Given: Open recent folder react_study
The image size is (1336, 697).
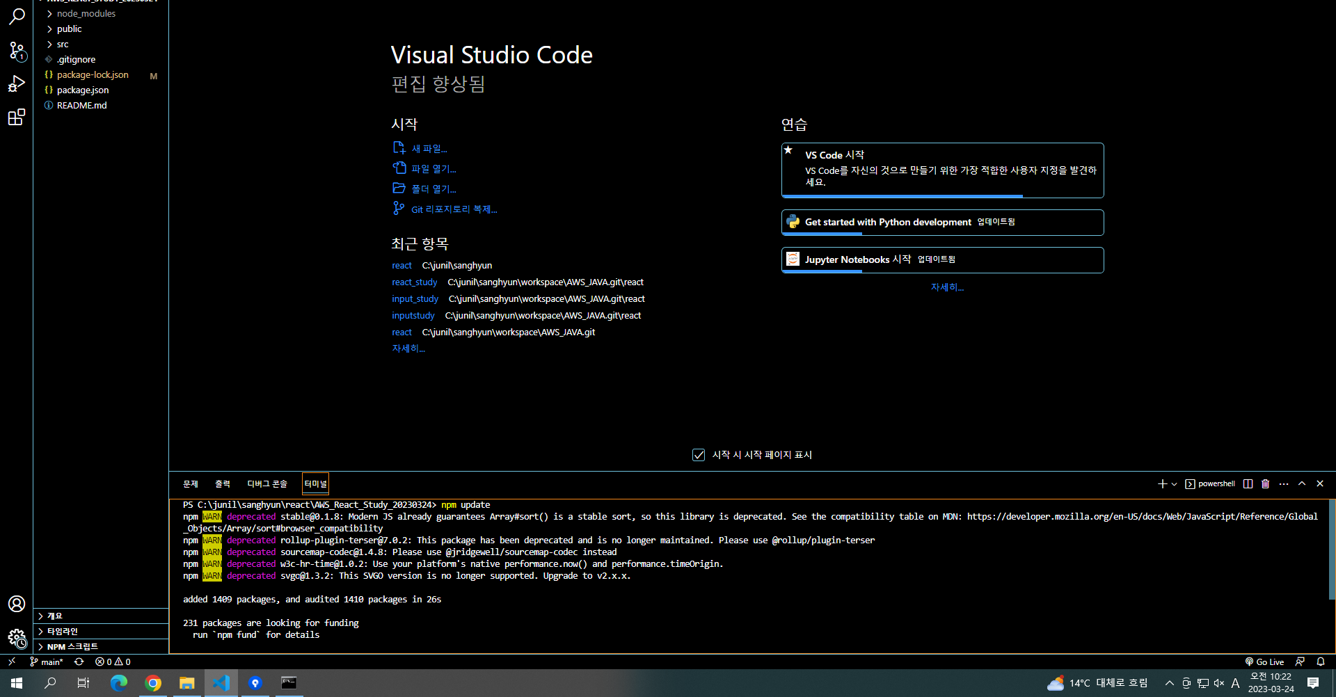Looking at the screenshot, I should tap(414, 282).
